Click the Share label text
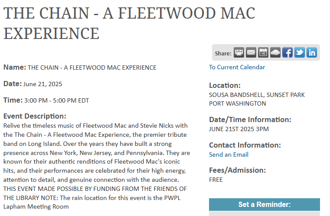This screenshot has height=216, width=330. (x=223, y=53)
